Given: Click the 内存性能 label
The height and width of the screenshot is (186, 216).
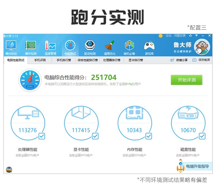Looking at the screenshot, I should [134, 149].
